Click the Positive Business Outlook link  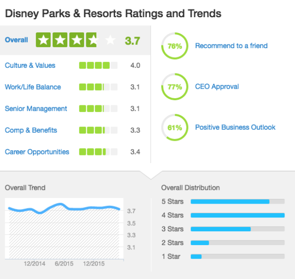click(235, 127)
